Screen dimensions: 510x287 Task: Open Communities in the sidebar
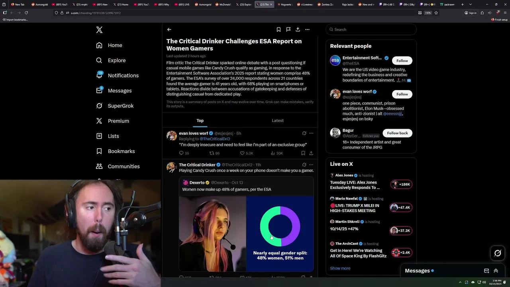(118, 166)
